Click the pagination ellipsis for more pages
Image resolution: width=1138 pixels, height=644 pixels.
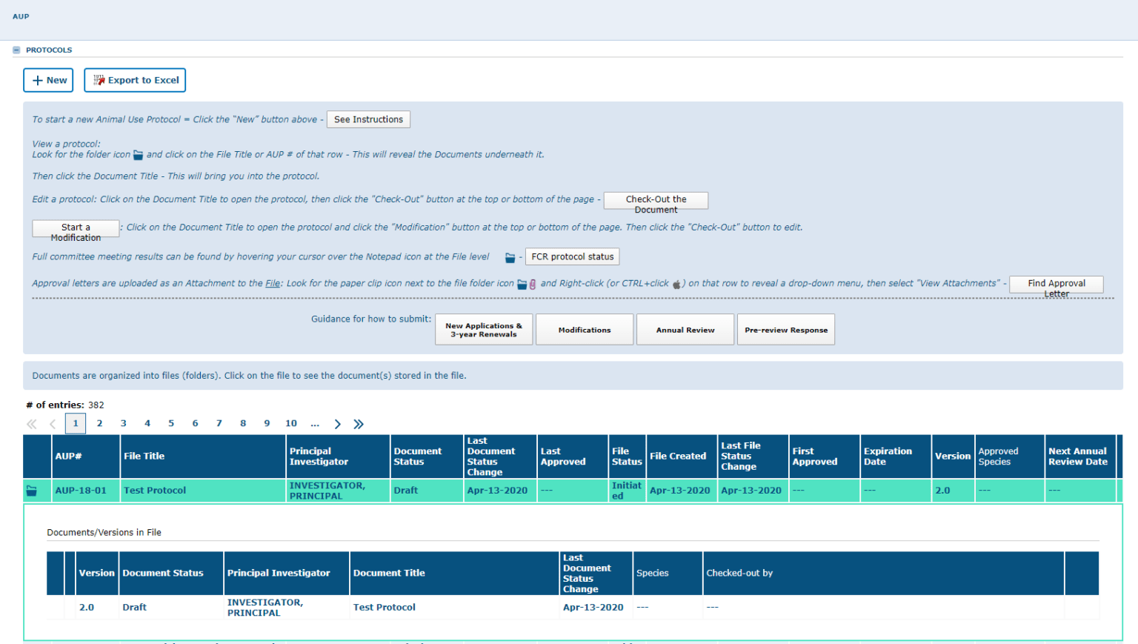(x=315, y=423)
